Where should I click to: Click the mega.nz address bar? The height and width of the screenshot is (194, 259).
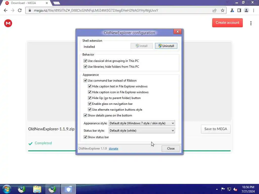(126, 10)
